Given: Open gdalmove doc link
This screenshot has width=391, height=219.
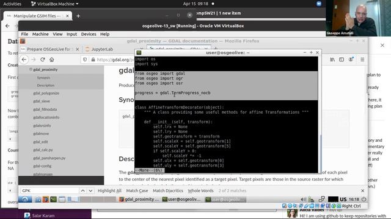Looking at the screenshot, I should [x=41, y=134].
